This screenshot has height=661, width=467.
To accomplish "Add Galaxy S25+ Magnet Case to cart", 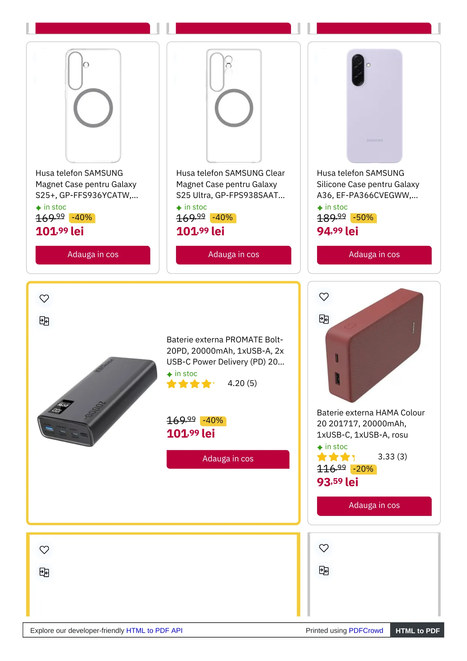I will 93,255.
